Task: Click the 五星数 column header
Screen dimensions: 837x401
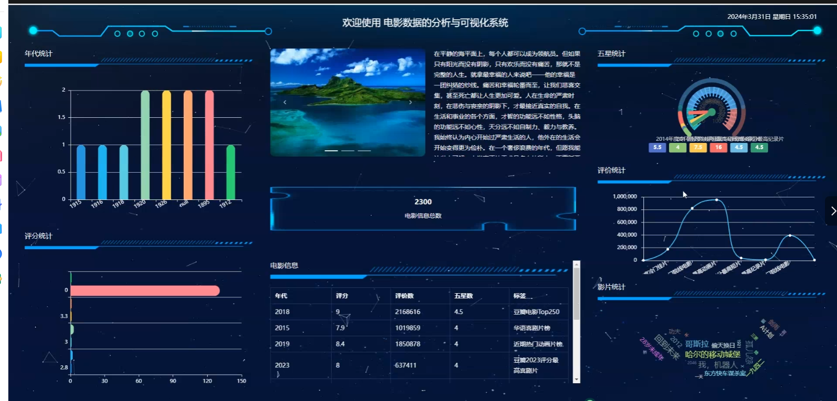Action: point(463,296)
